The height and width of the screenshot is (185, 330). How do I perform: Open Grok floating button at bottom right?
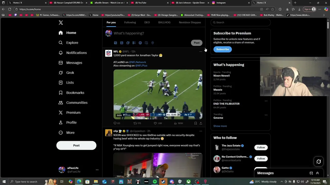[x=319, y=162]
